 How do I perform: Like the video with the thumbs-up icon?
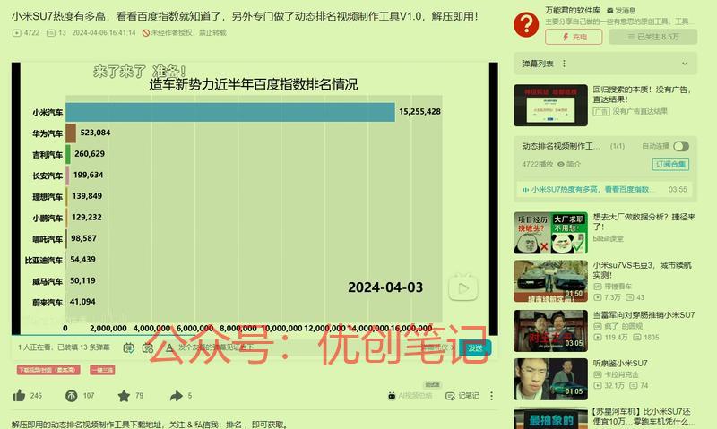tap(19, 396)
